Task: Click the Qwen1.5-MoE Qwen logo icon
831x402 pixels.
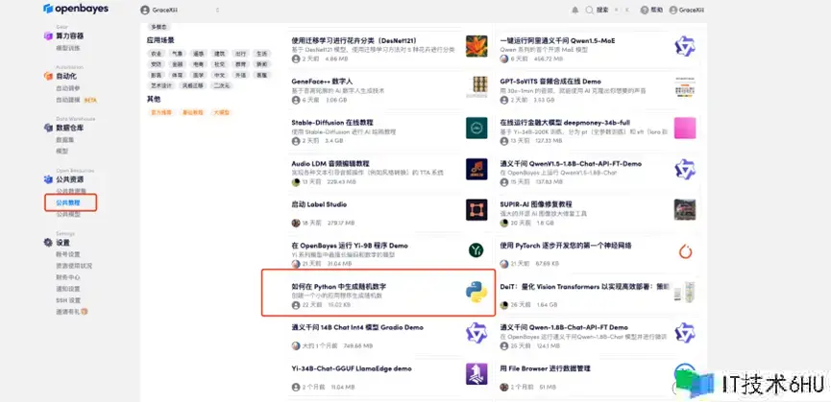Action: (685, 46)
